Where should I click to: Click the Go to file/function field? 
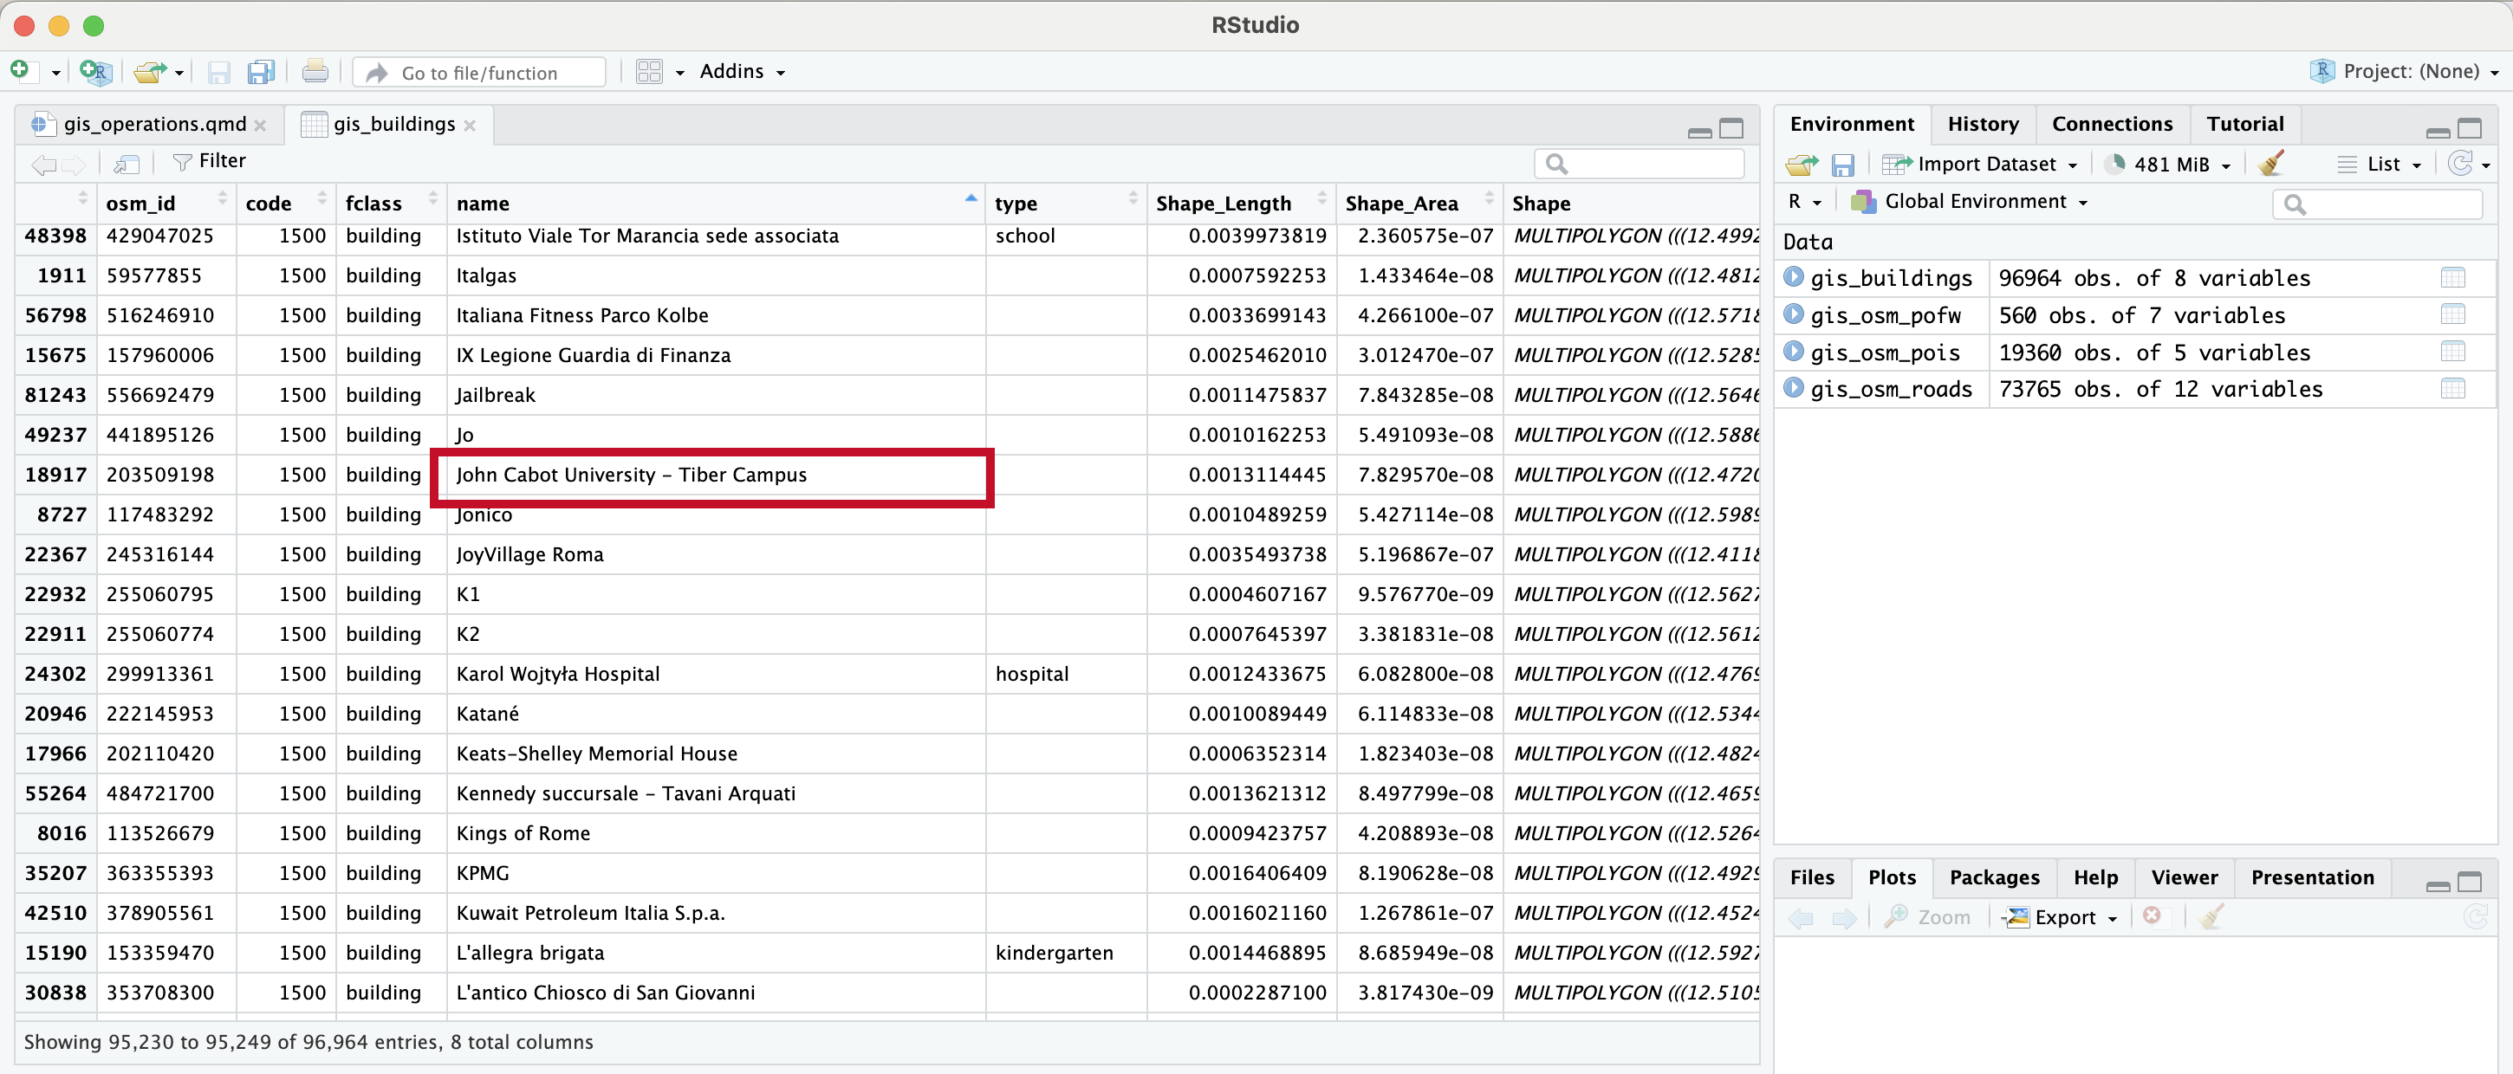coord(479,72)
